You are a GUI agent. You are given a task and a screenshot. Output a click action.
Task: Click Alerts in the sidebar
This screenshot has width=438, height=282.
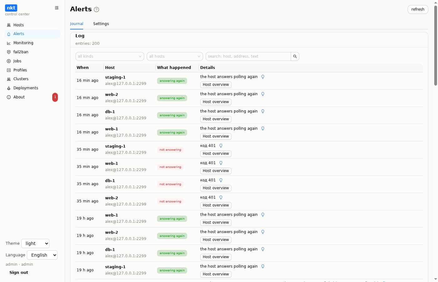click(x=32, y=34)
